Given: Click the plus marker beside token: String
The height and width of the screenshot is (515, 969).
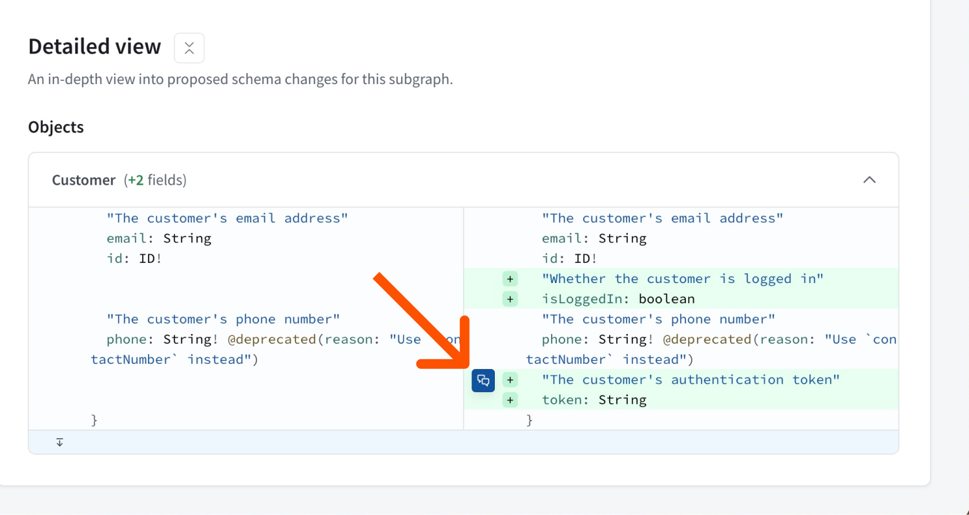Looking at the screenshot, I should (510, 399).
